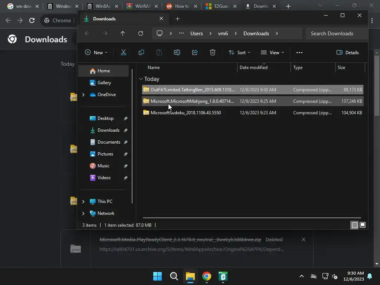Screen dimensions: 380x285
Task: Open the See more ellipsis menu
Action: coord(299,52)
